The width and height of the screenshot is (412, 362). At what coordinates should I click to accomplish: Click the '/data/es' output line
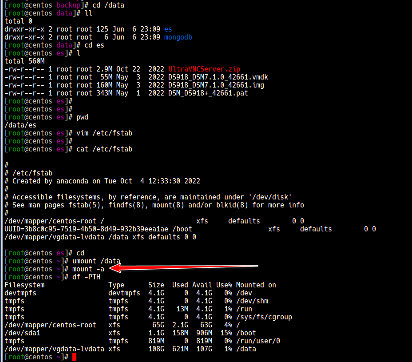pos(20,125)
